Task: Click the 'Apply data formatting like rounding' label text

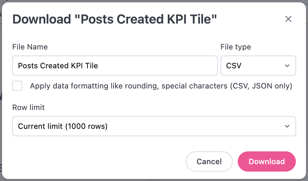Action: [94, 86]
